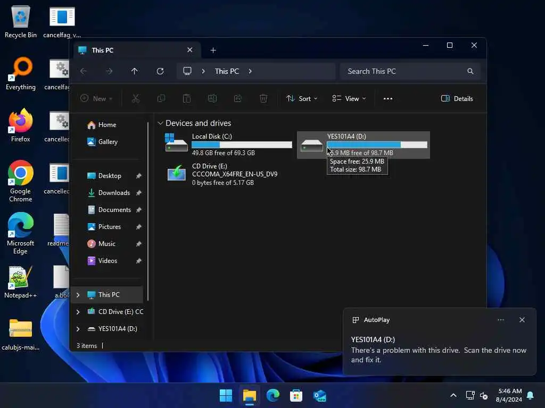Open the calubjs-mai... zip folder
This screenshot has height=408, width=545.
pyautogui.click(x=21, y=335)
